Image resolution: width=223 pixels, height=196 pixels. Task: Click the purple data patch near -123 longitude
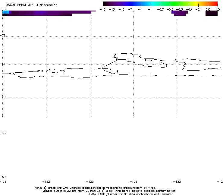(x=180, y=13)
